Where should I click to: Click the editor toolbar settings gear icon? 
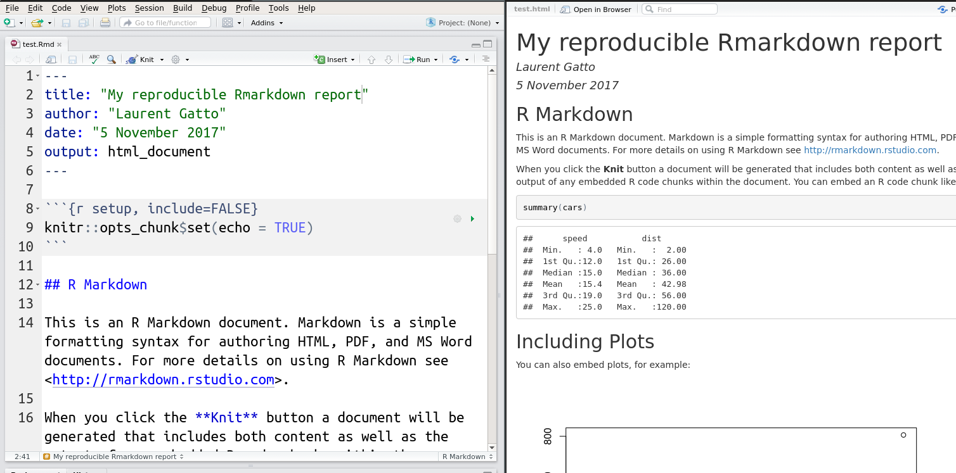(176, 60)
